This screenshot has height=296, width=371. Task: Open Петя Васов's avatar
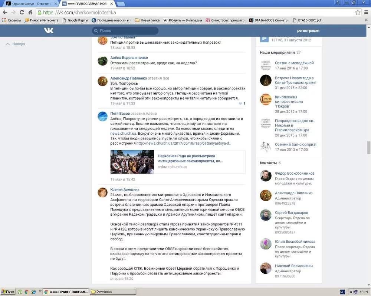(x=102, y=117)
